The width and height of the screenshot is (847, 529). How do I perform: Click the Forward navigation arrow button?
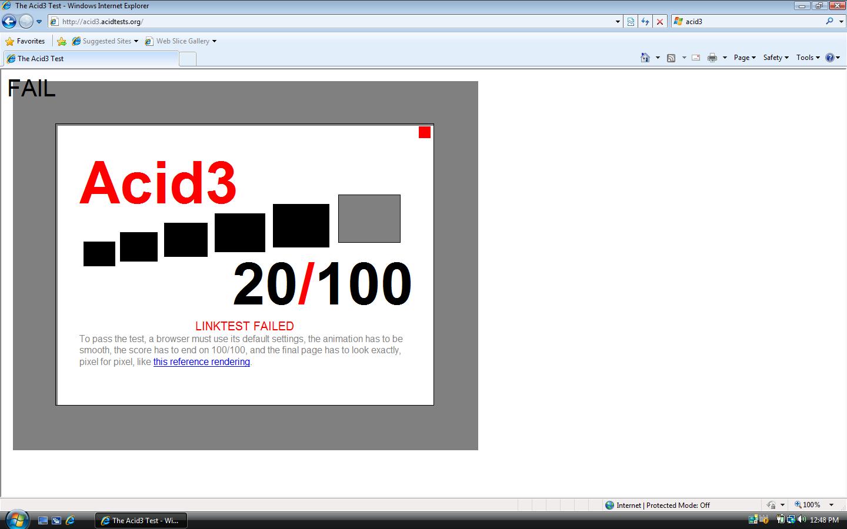(x=26, y=22)
